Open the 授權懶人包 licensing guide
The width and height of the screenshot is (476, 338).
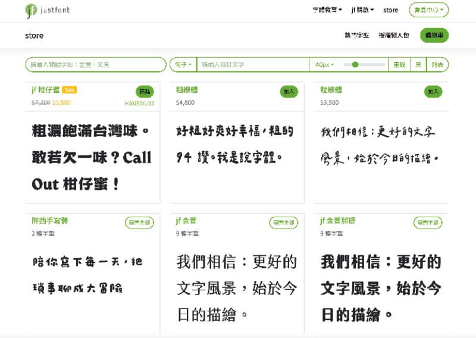(394, 36)
